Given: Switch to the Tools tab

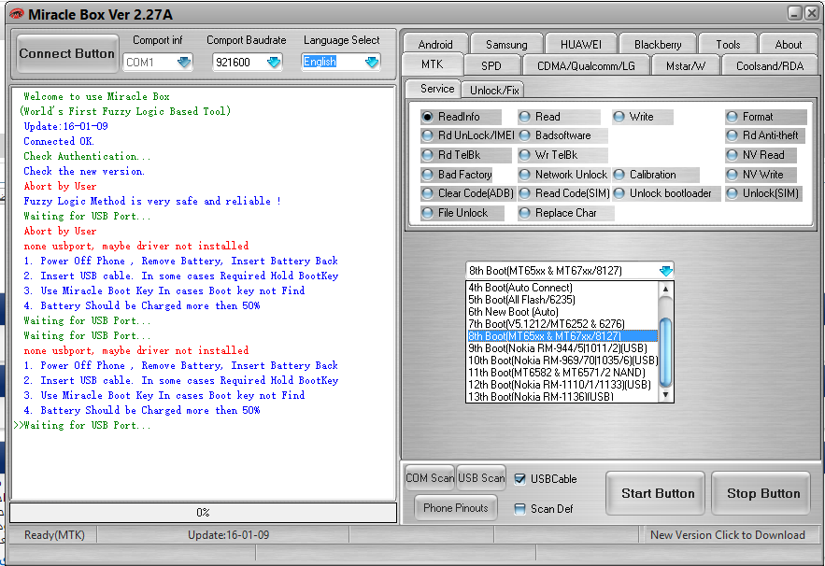Looking at the screenshot, I should coord(728,44).
